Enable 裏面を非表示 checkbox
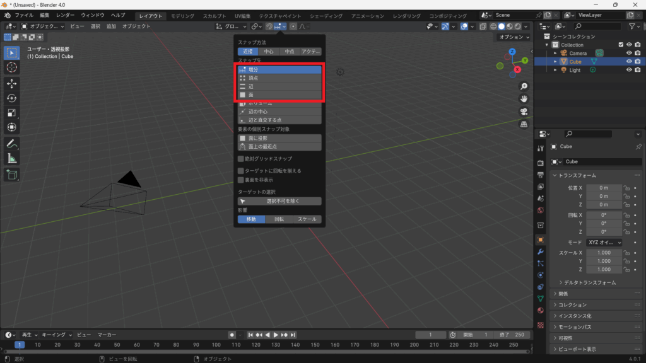646x363 pixels. [x=240, y=180]
